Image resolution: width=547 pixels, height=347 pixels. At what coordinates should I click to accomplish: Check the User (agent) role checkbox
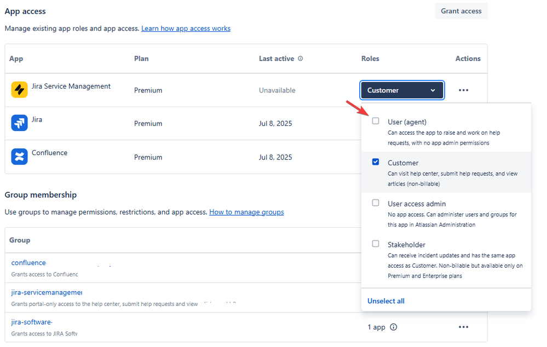(376, 121)
